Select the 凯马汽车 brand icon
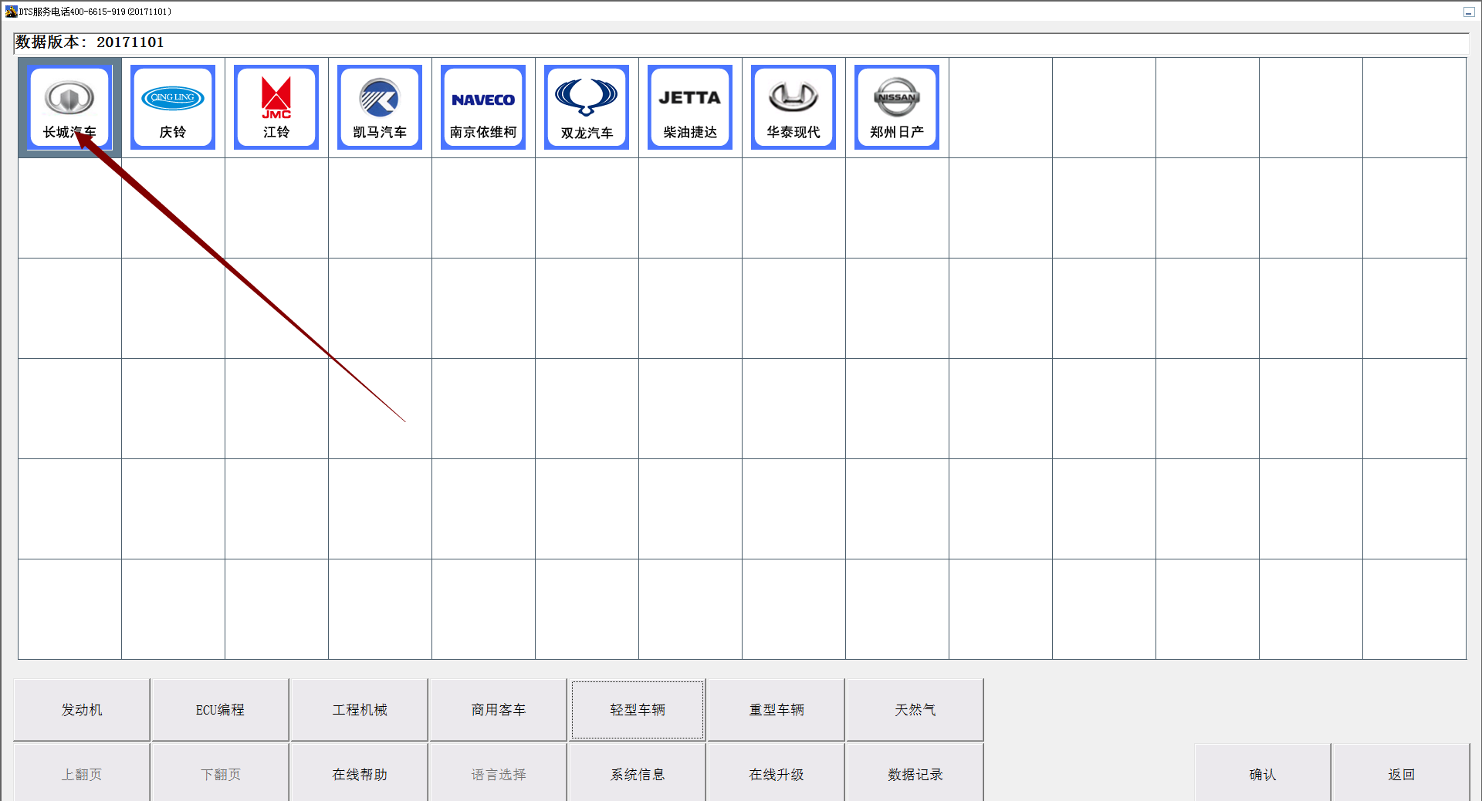1482x801 pixels. pyautogui.click(x=380, y=107)
